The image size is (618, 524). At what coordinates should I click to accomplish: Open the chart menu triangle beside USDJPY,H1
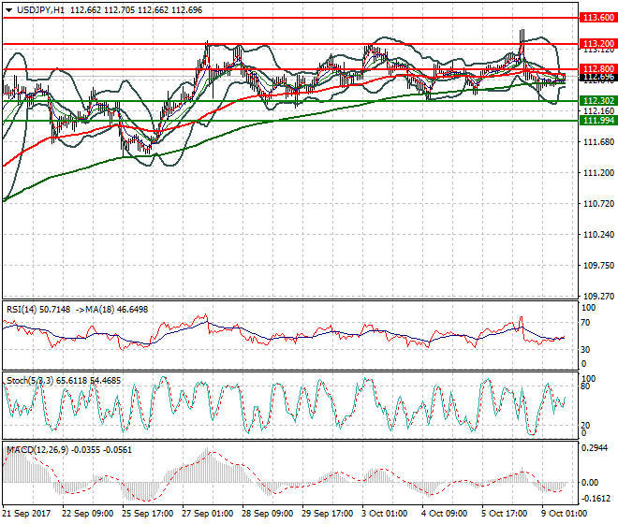click(x=8, y=10)
